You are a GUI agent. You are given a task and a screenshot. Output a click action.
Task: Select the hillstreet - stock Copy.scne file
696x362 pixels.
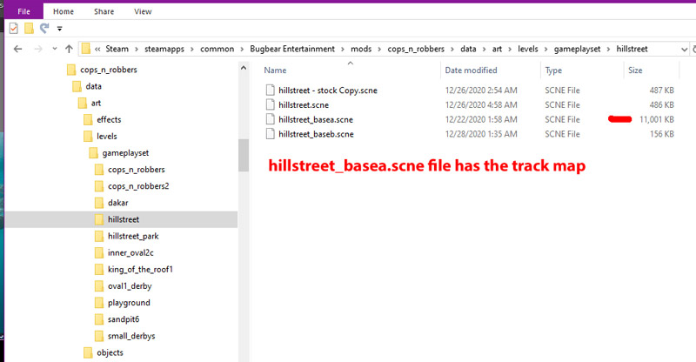[x=328, y=90]
